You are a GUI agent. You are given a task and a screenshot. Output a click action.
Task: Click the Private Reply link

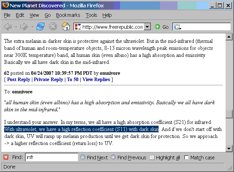48,80
